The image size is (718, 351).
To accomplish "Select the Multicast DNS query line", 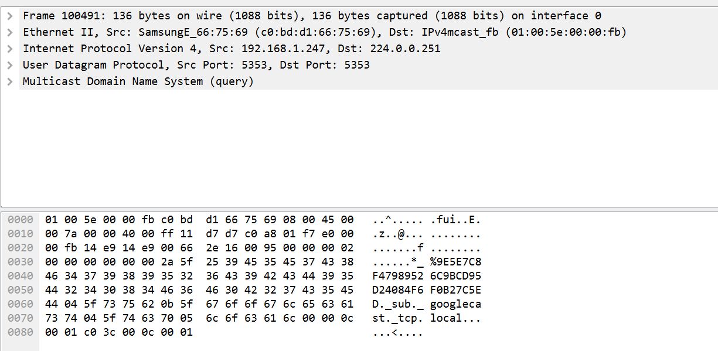I will click(x=368, y=81).
